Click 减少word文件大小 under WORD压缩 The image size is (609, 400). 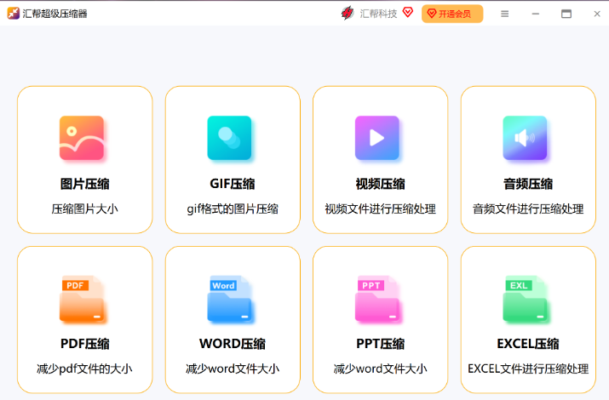point(233,369)
